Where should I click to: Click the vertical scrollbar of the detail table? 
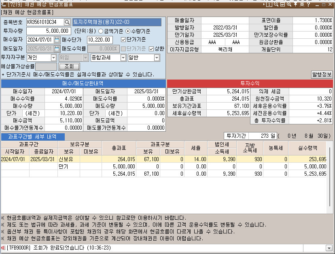pyautogui.click(x=330, y=177)
